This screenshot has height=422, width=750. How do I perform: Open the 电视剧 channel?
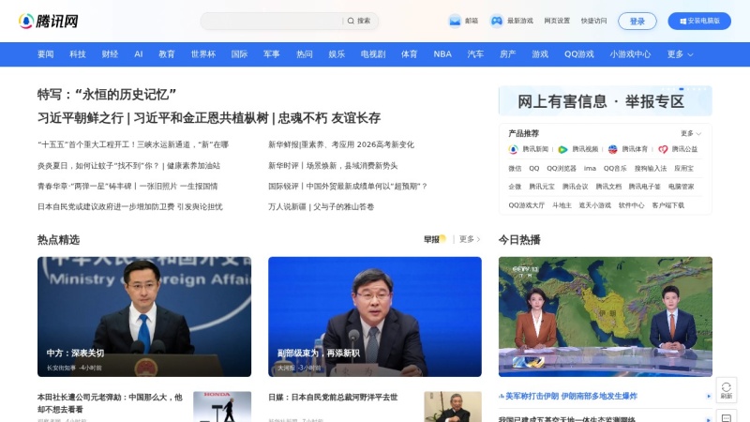(x=372, y=54)
